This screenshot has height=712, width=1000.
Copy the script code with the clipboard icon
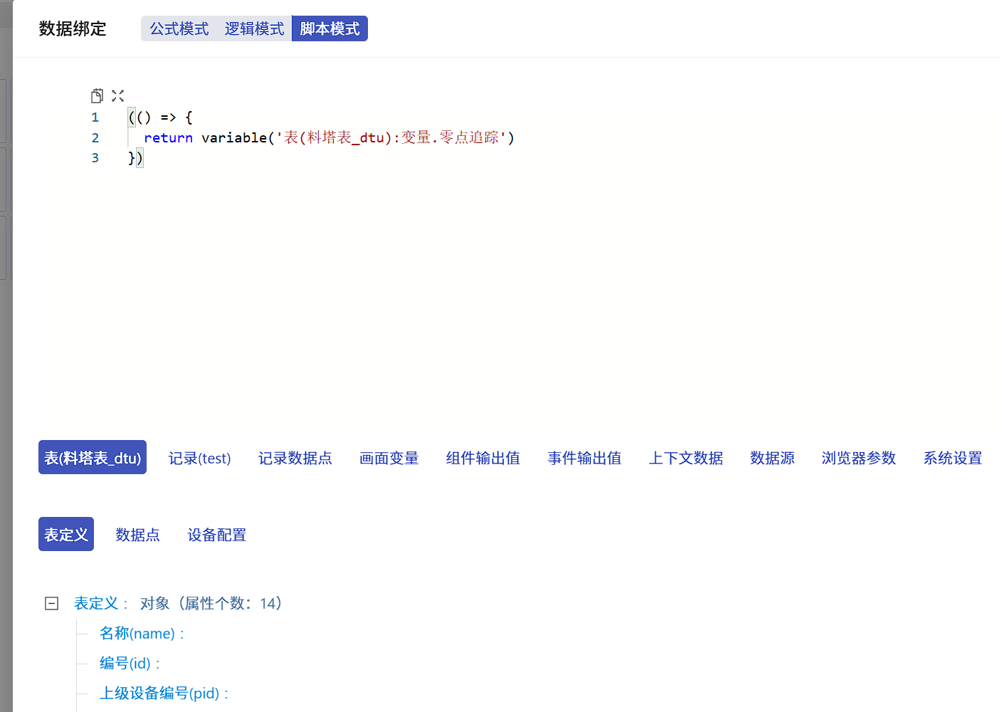click(98, 95)
